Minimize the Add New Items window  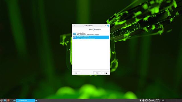coord(102,26)
